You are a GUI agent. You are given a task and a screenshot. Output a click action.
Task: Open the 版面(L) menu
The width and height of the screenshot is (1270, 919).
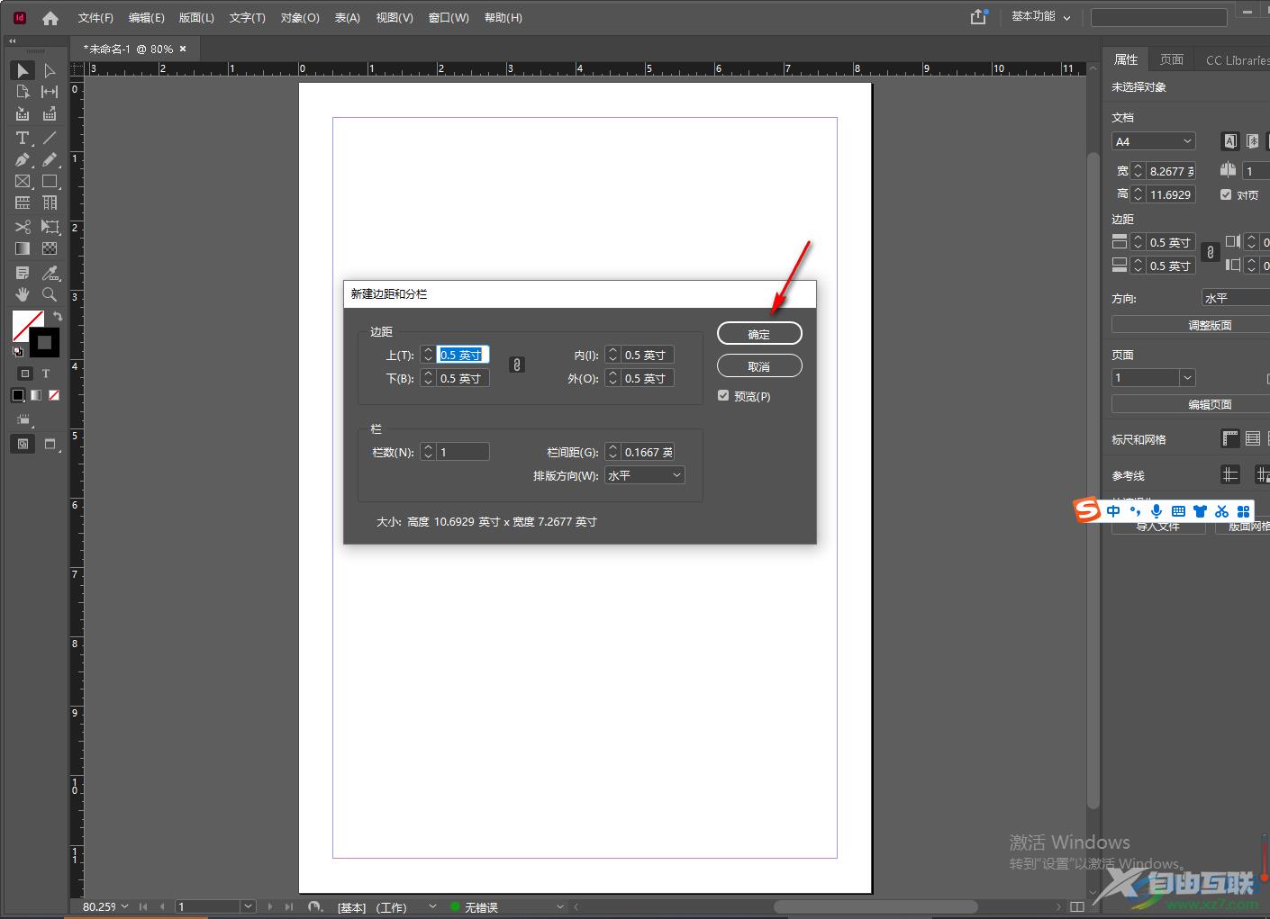196,18
